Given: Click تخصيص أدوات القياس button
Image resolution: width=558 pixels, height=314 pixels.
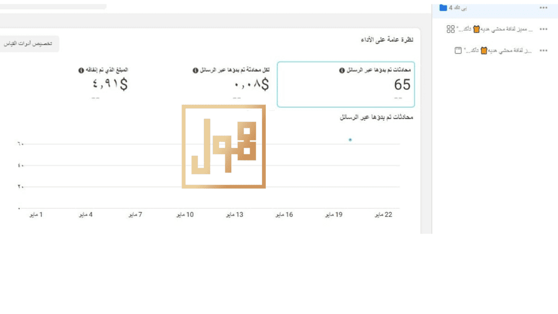Looking at the screenshot, I should coord(28,44).
